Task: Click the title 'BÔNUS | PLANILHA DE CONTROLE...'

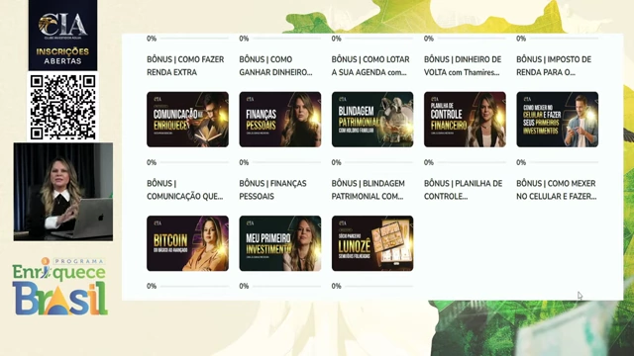Action: point(464,190)
